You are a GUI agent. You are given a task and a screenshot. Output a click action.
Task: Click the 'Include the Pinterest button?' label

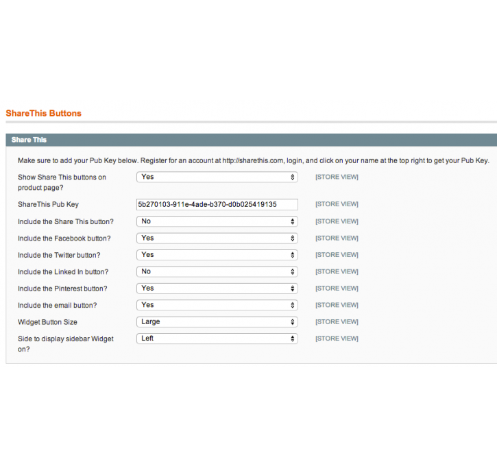point(62,289)
